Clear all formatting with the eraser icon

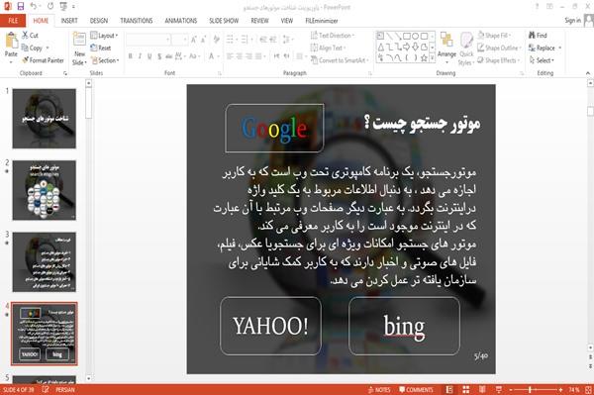[216, 39]
